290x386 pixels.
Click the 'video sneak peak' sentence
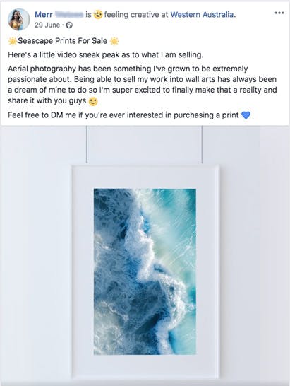click(x=105, y=54)
